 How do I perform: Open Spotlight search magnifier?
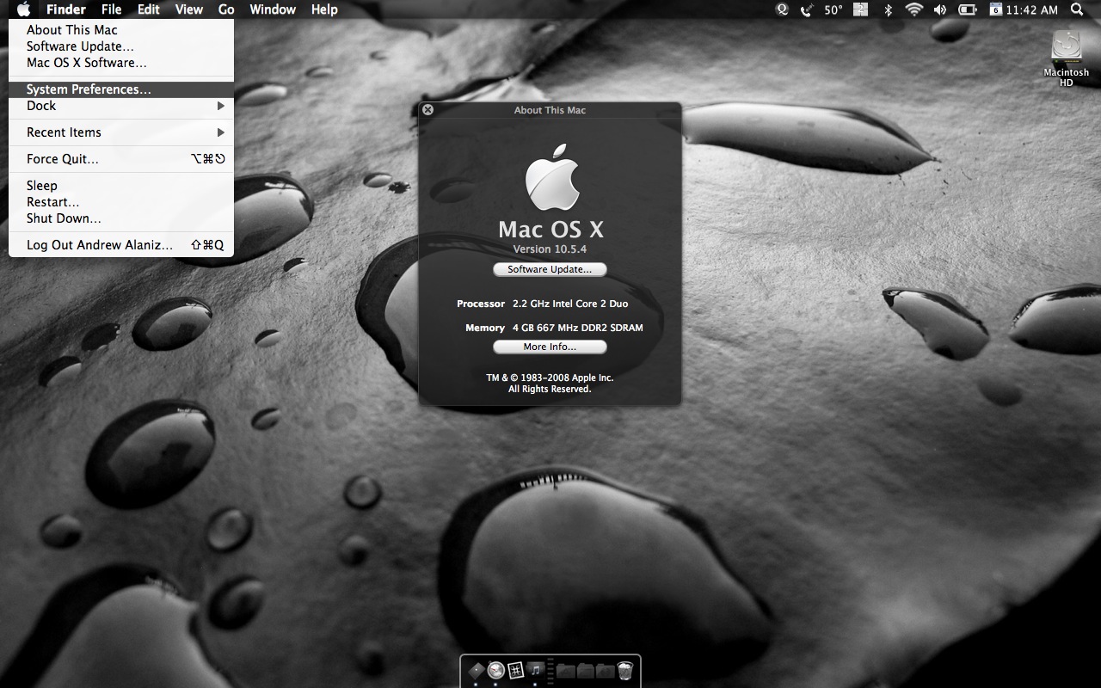[x=1077, y=9]
